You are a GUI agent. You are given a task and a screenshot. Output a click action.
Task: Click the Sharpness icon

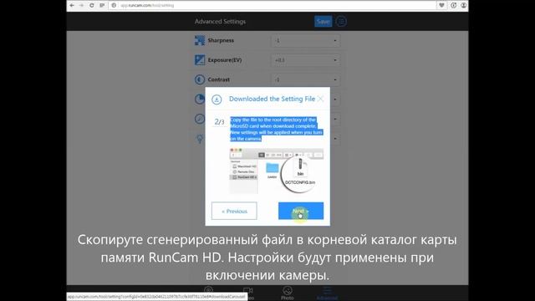point(200,40)
